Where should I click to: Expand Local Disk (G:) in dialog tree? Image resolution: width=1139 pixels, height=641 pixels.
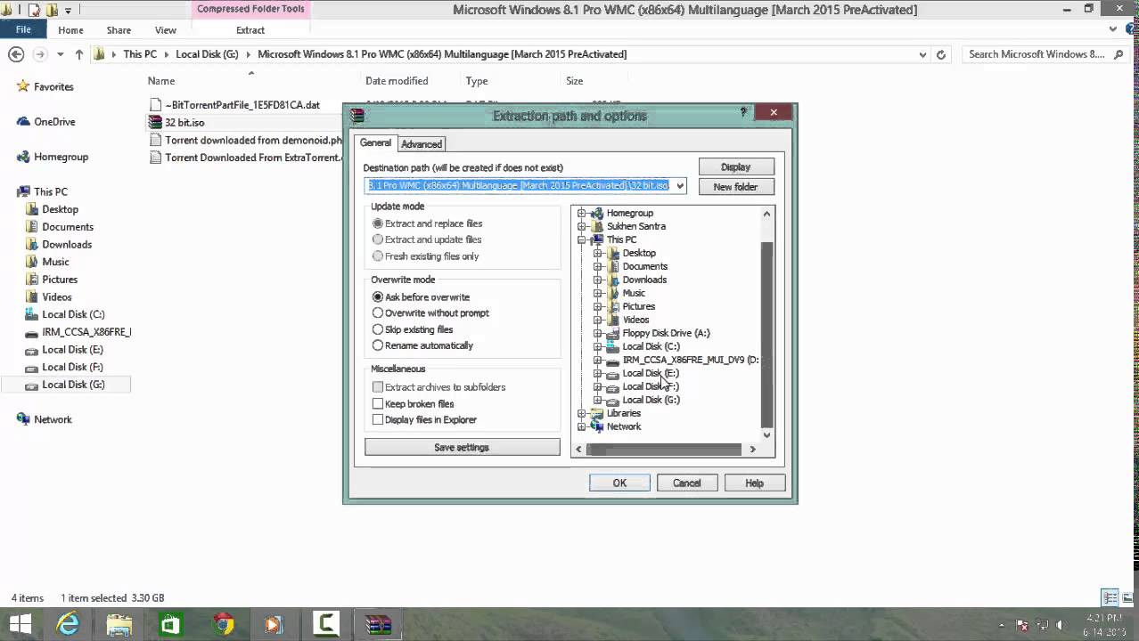[598, 400]
